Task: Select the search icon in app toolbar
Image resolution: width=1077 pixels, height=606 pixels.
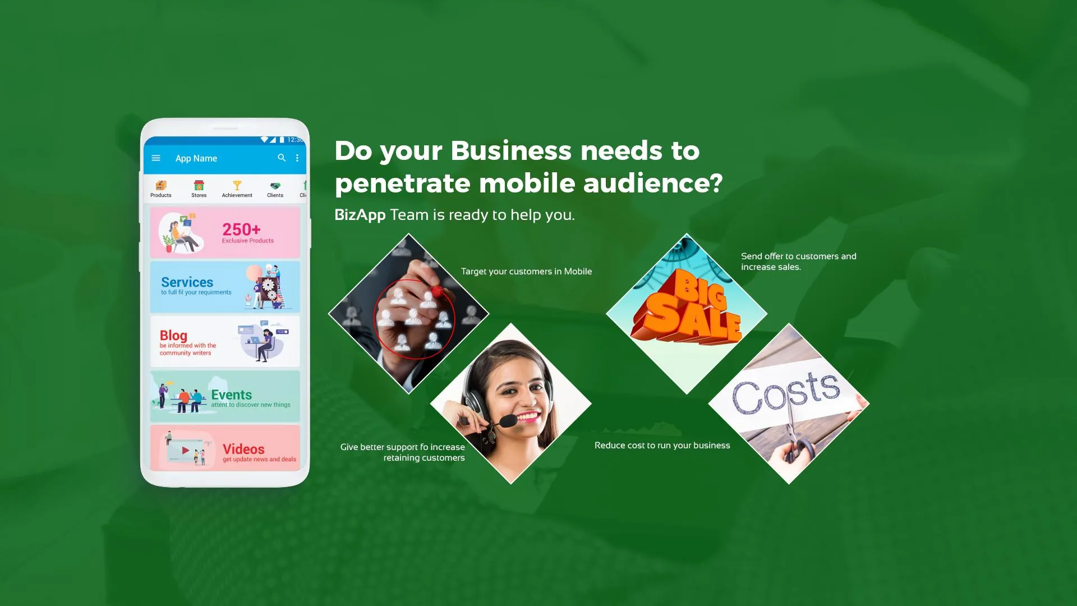Action: coord(281,158)
